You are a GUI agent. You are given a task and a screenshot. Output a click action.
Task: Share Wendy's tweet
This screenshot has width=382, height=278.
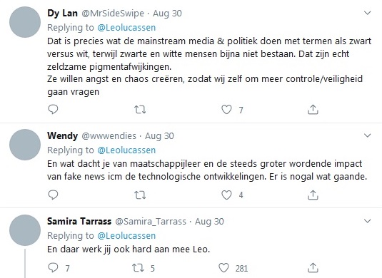pos(313,195)
